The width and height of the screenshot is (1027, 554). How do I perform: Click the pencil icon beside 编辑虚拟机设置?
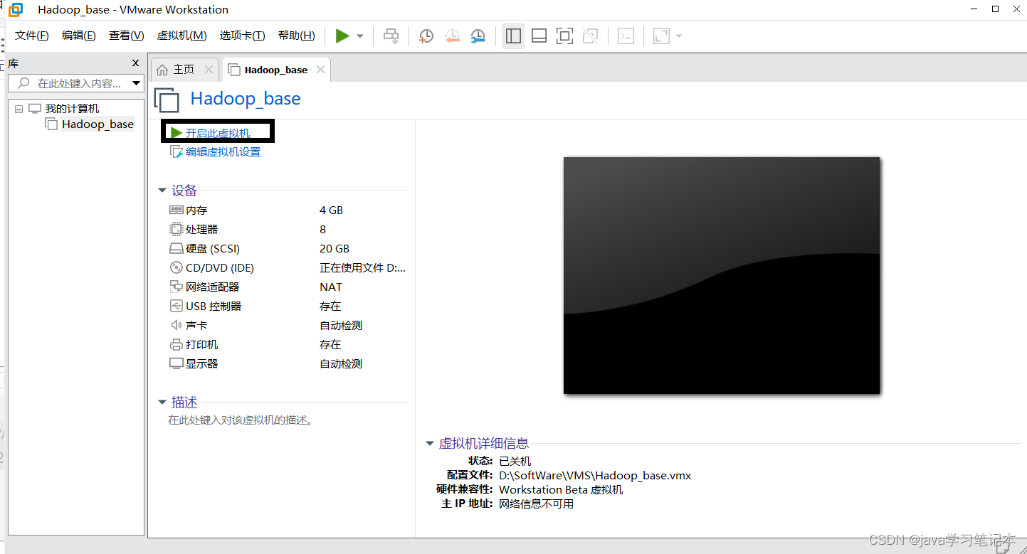pyautogui.click(x=176, y=151)
